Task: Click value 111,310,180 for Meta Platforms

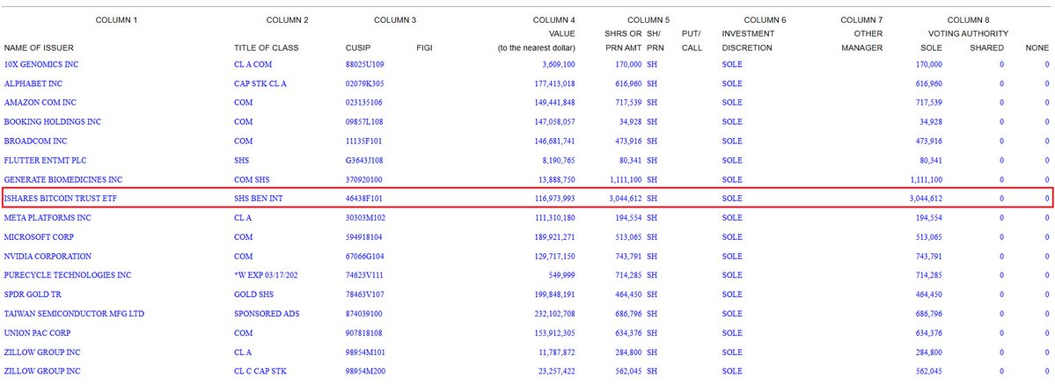Action: [x=554, y=218]
